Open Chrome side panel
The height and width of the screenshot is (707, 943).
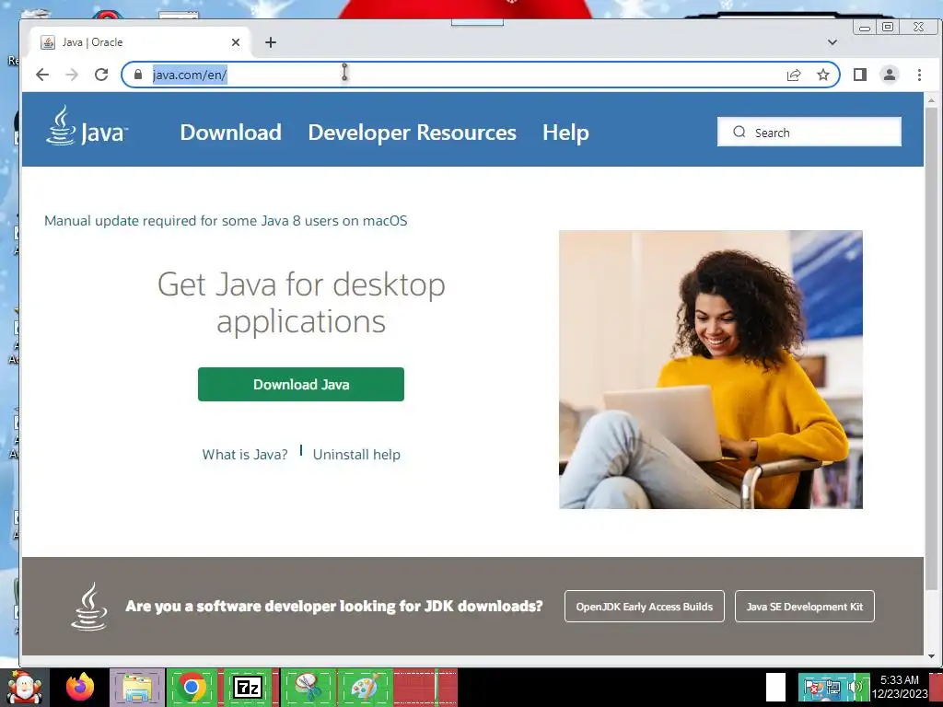point(860,75)
